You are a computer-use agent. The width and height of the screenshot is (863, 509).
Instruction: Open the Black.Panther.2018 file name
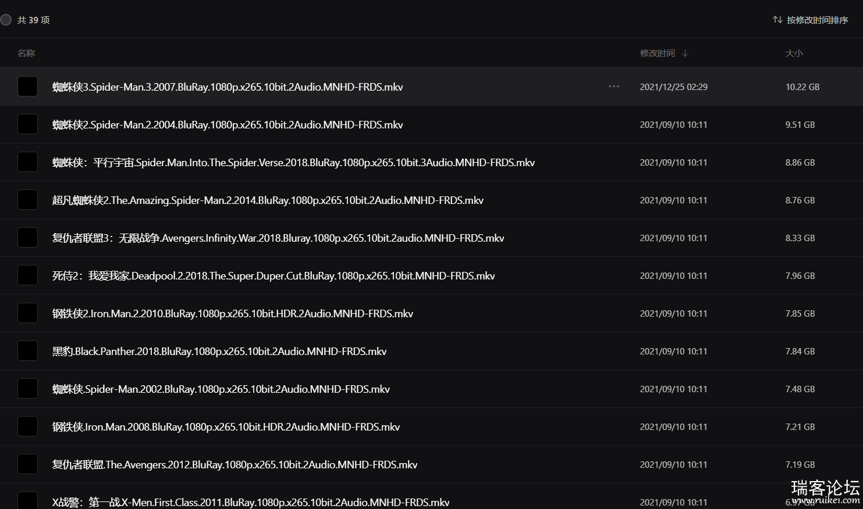219,351
